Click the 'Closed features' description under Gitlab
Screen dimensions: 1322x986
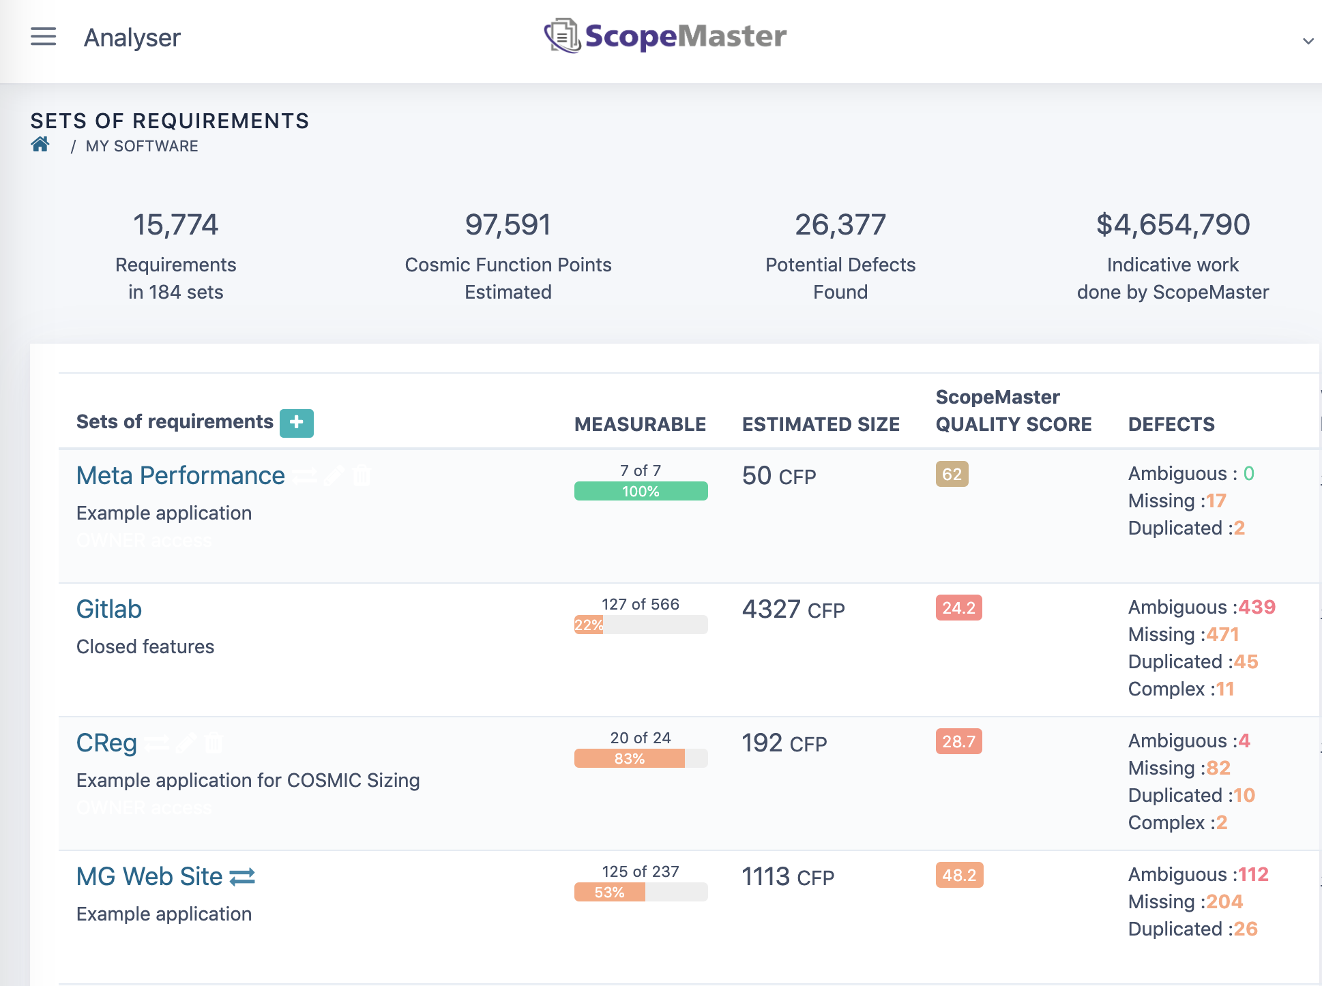click(x=145, y=646)
